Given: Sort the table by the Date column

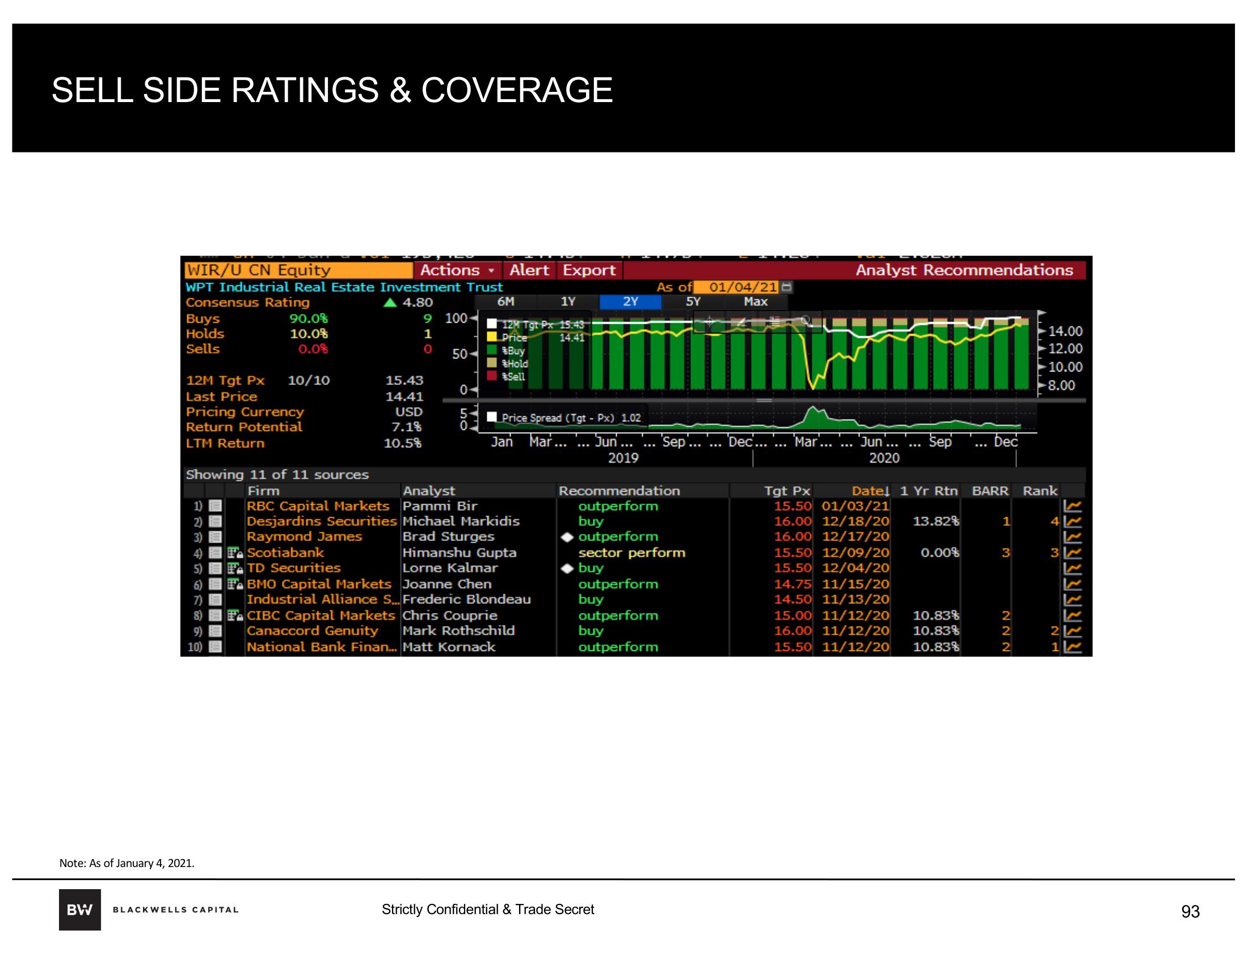Looking at the screenshot, I should click(x=871, y=491).
